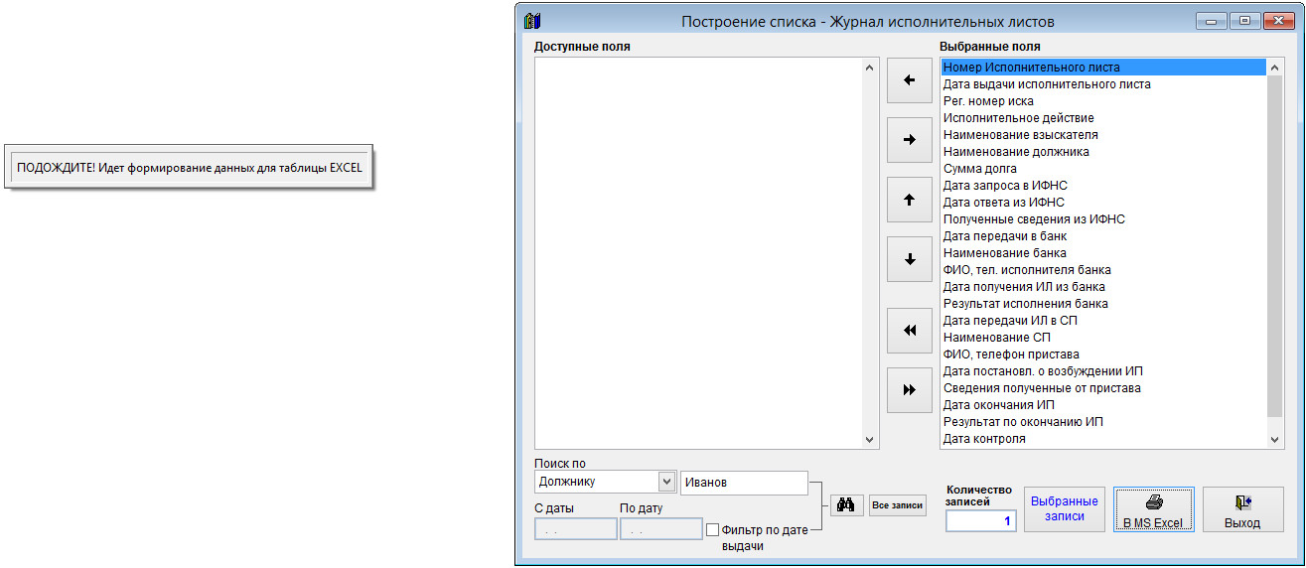The width and height of the screenshot is (1306, 568).
Task: Click the По дату date field
Action: 660,529
